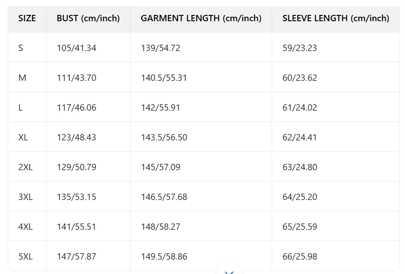The image size is (405, 274).
Task: Click bust value 105/41.34
Action: (x=76, y=48)
